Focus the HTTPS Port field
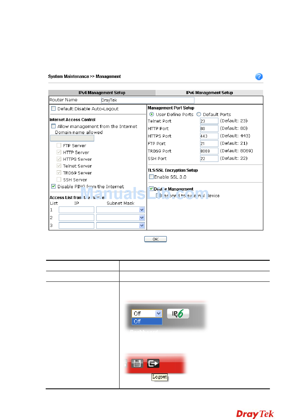 point(209,136)
